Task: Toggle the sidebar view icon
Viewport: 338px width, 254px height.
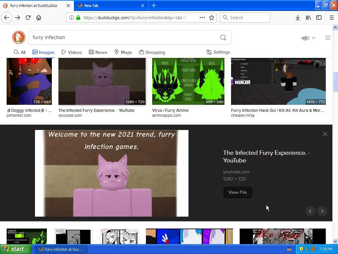Action: tap(319, 18)
